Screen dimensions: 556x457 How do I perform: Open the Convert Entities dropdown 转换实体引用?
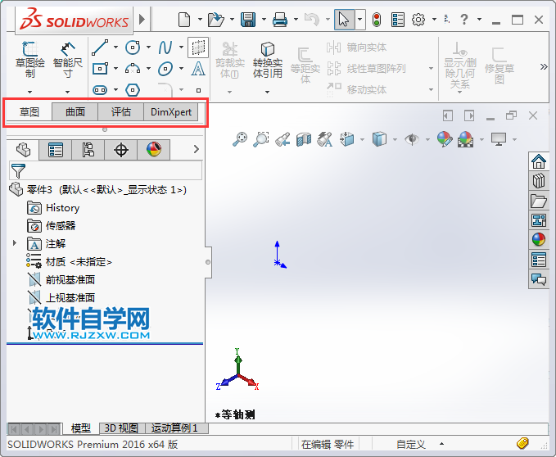(268, 93)
